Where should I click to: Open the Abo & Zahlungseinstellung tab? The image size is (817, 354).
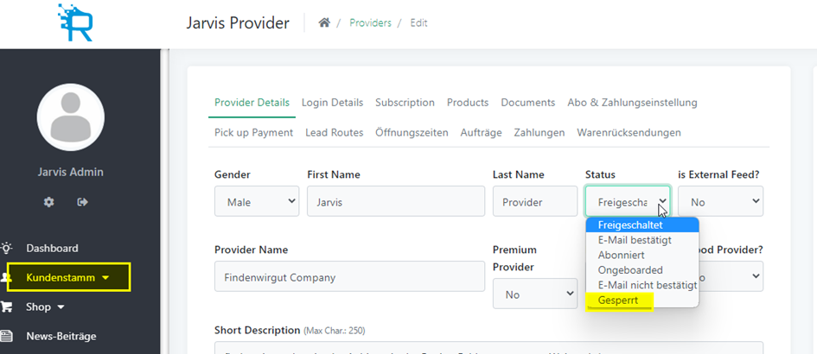coord(632,103)
